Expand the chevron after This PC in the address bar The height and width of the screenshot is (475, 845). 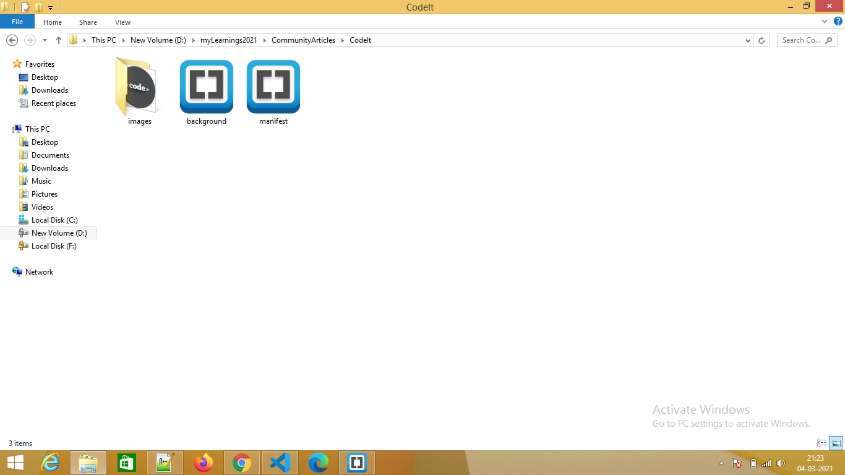pyautogui.click(x=123, y=40)
